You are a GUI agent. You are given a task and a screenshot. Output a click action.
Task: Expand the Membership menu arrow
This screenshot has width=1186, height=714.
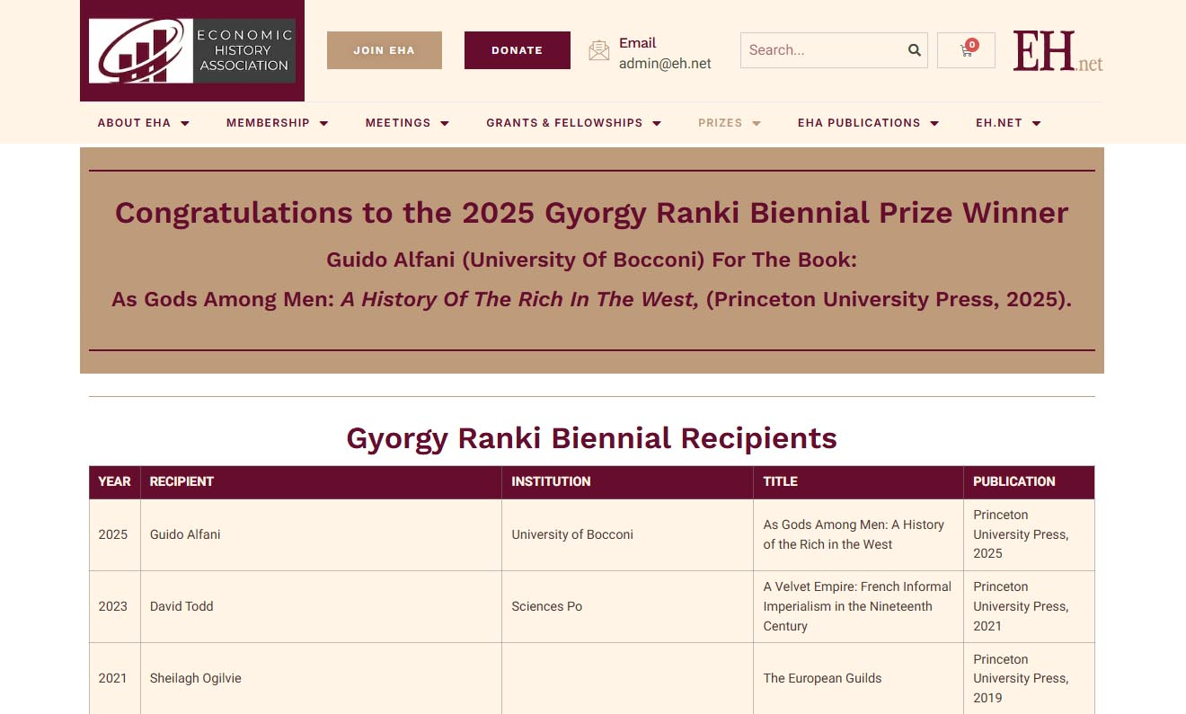tap(324, 123)
